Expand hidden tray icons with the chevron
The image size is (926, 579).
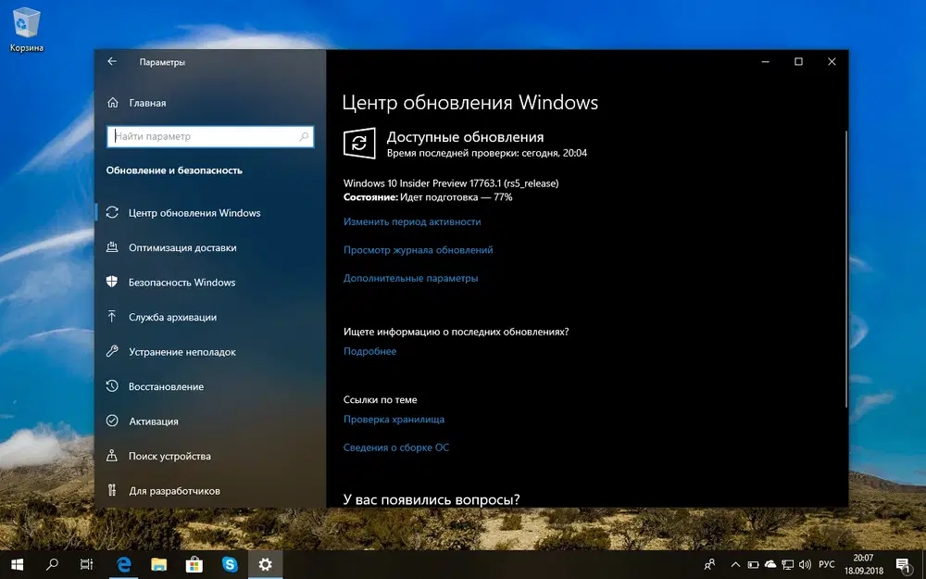pyautogui.click(x=735, y=564)
